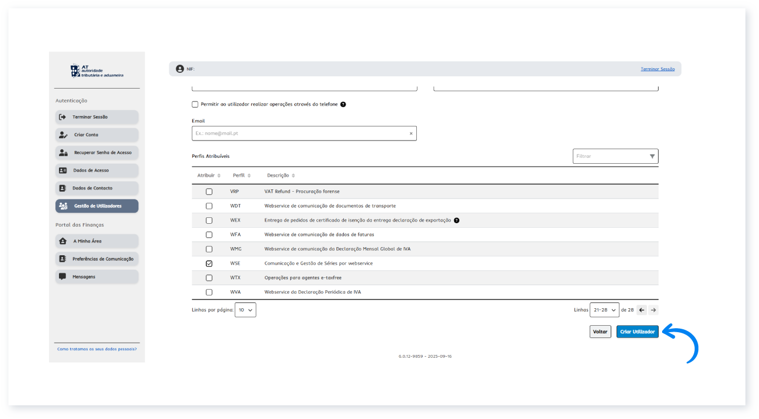Viewport: 759px width, 419px height.
Task: Open Preferências de Comunicação
Action: pos(97,259)
